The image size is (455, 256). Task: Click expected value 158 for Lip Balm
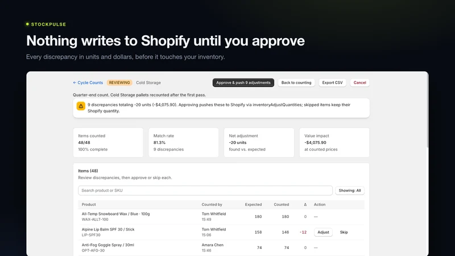[258, 232]
